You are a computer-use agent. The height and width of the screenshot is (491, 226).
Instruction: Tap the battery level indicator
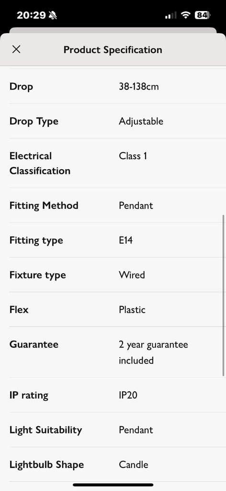coord(203,15)
